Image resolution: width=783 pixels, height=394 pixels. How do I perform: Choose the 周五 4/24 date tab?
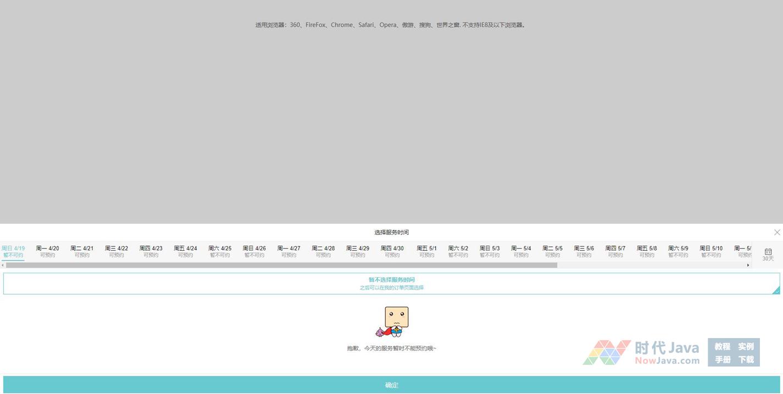tap(185, 251)
